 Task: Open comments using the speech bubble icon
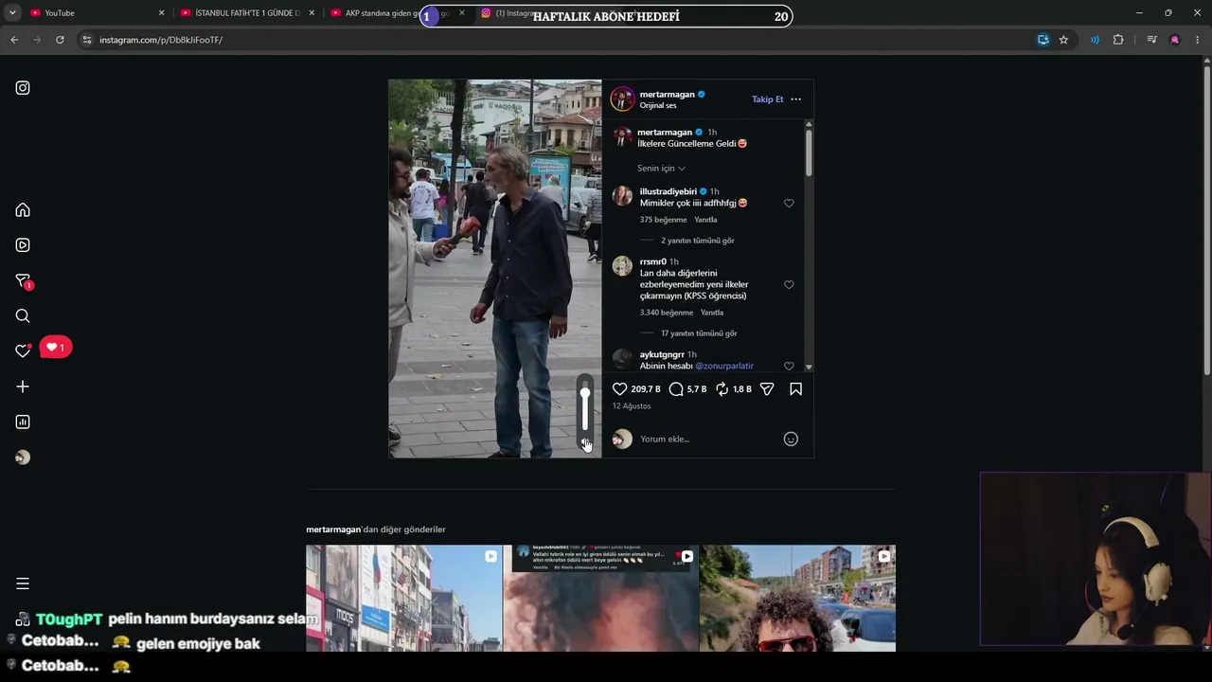pos(676,389)
